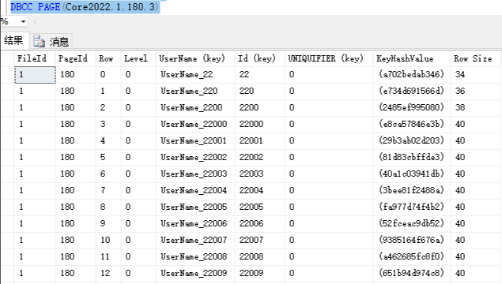Select hash value (a462685fc8f0)

[x=412, y=257]
